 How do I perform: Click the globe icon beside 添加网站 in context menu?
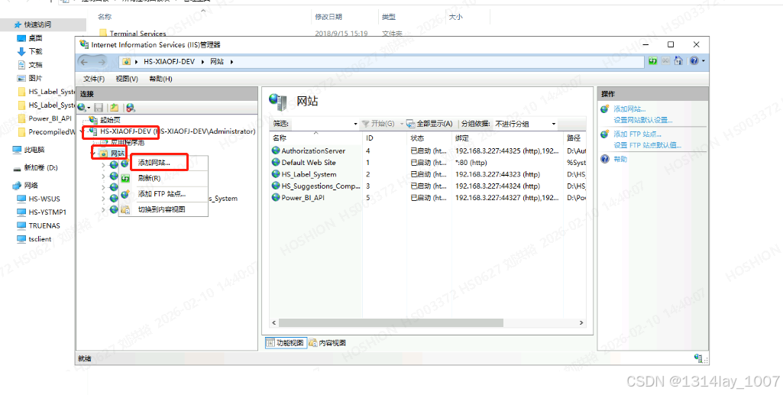click(x=125, y=164)
